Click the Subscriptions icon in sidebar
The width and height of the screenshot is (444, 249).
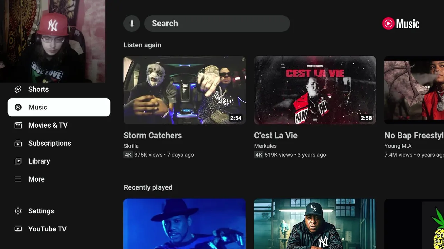18,143
